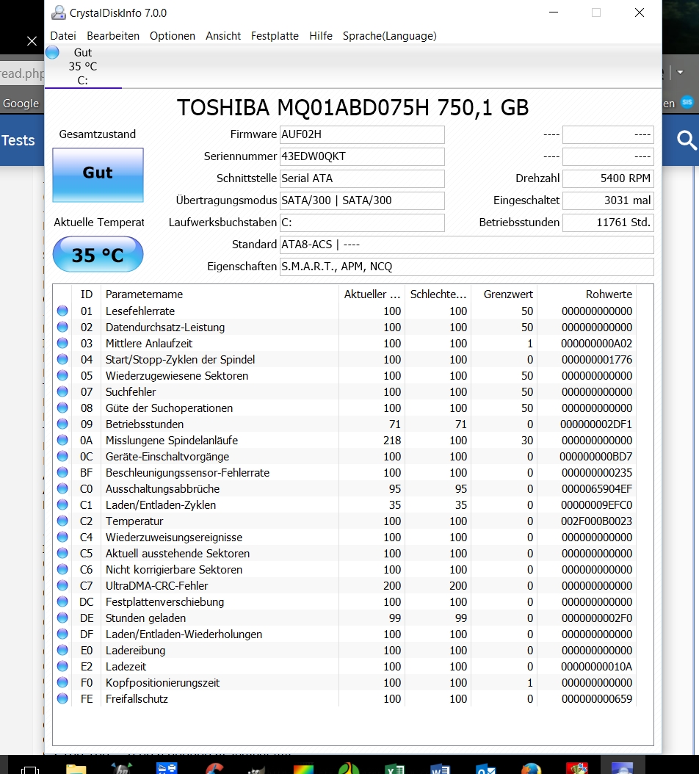The height and width of the screenshot is (774, 699).
Task: Click the Parametername column header
Action: coord(220,294)
